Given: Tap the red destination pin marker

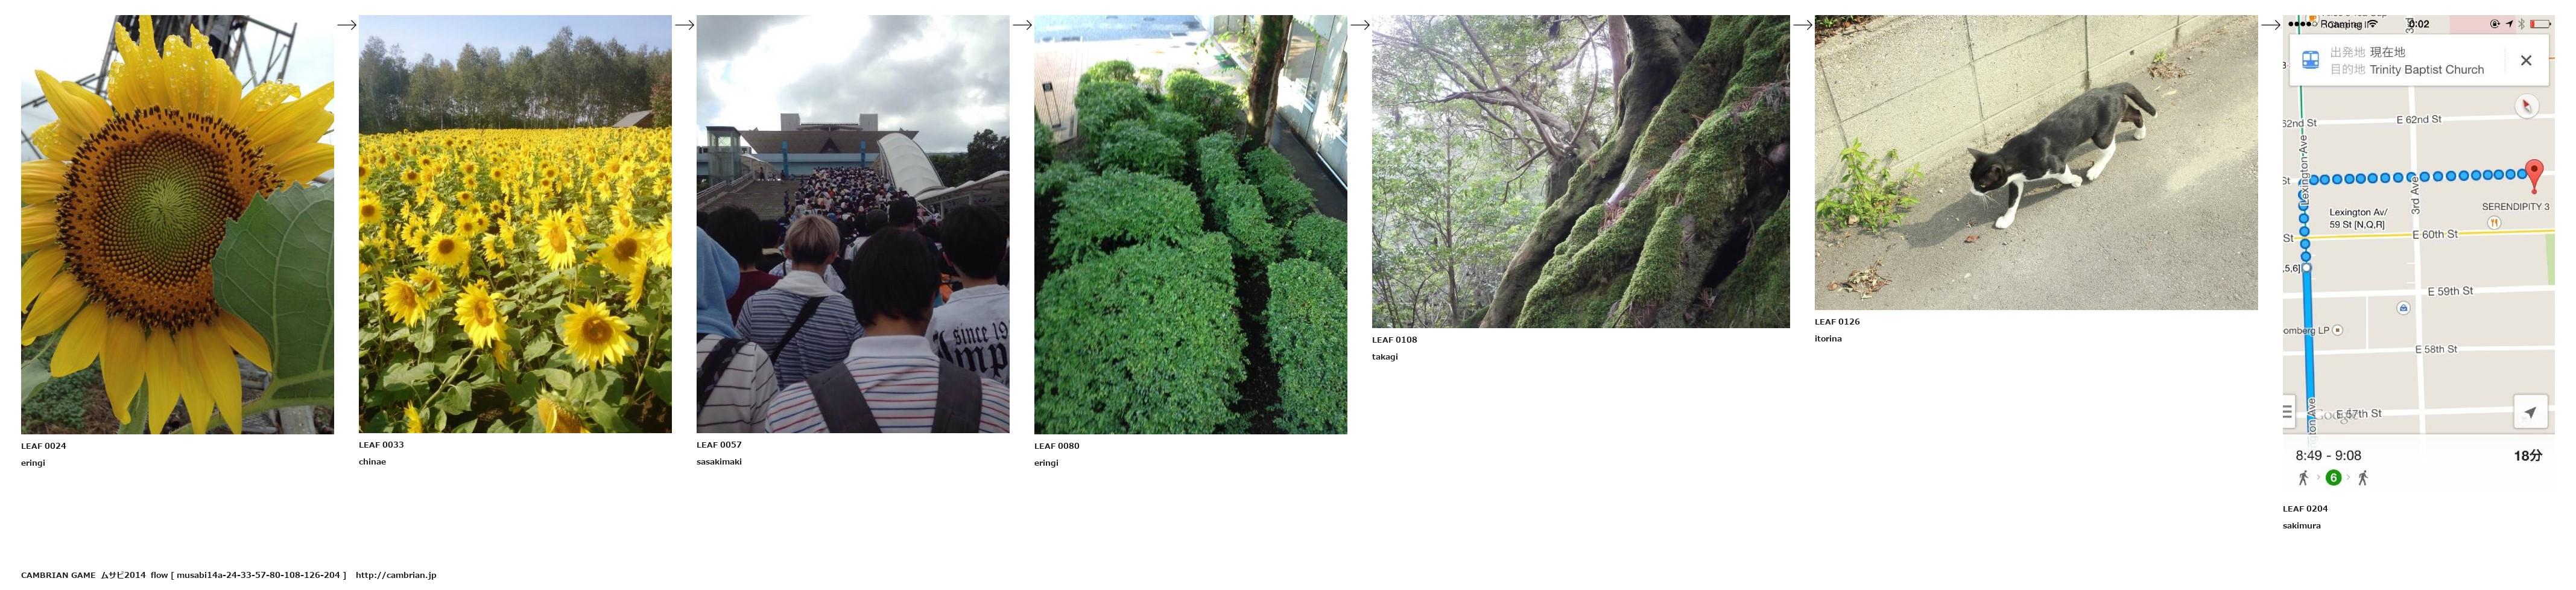Looking at the screenshot, I should point(2533,175).
